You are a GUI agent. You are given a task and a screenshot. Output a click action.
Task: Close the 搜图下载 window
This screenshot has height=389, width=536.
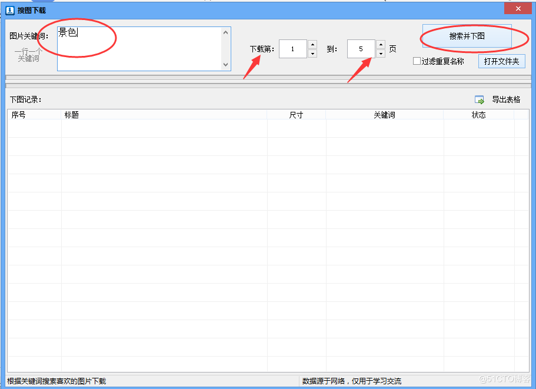(518, 9)
